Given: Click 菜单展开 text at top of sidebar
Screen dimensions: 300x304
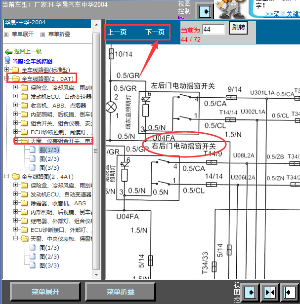Looking at the screenshot, I should [23, 34].
